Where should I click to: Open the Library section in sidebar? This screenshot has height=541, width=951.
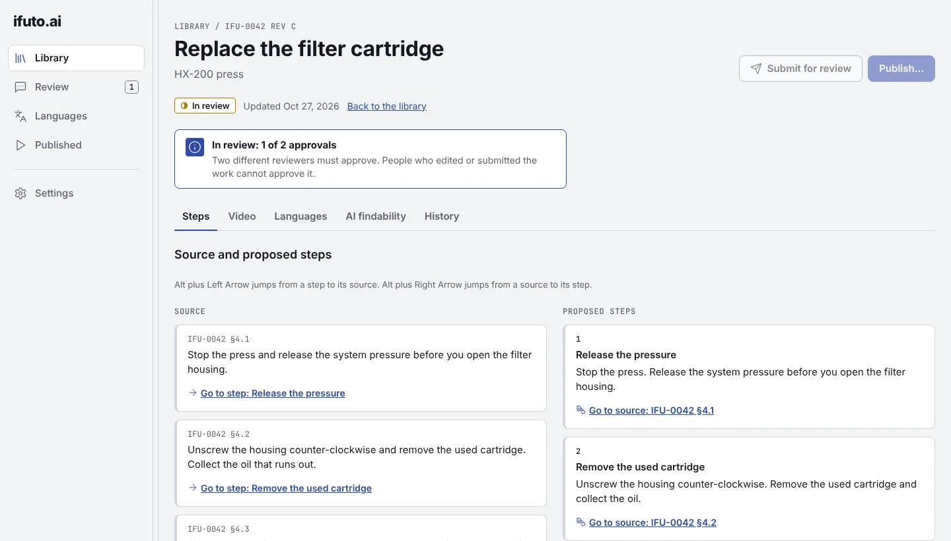tap(76, 58)
